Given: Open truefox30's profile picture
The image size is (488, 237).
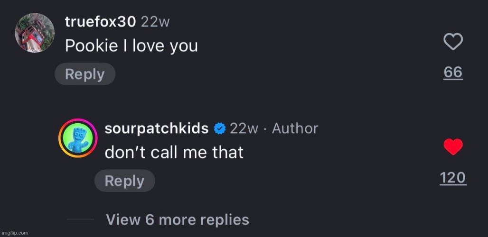Looking at the screenshot, I should click(34, 32).
